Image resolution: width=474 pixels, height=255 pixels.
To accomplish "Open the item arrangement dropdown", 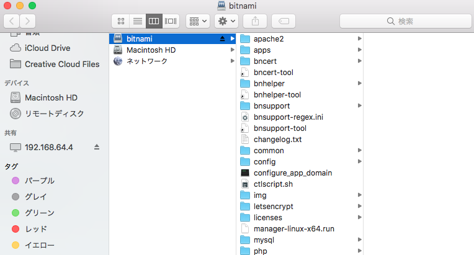I will (198, 21).
